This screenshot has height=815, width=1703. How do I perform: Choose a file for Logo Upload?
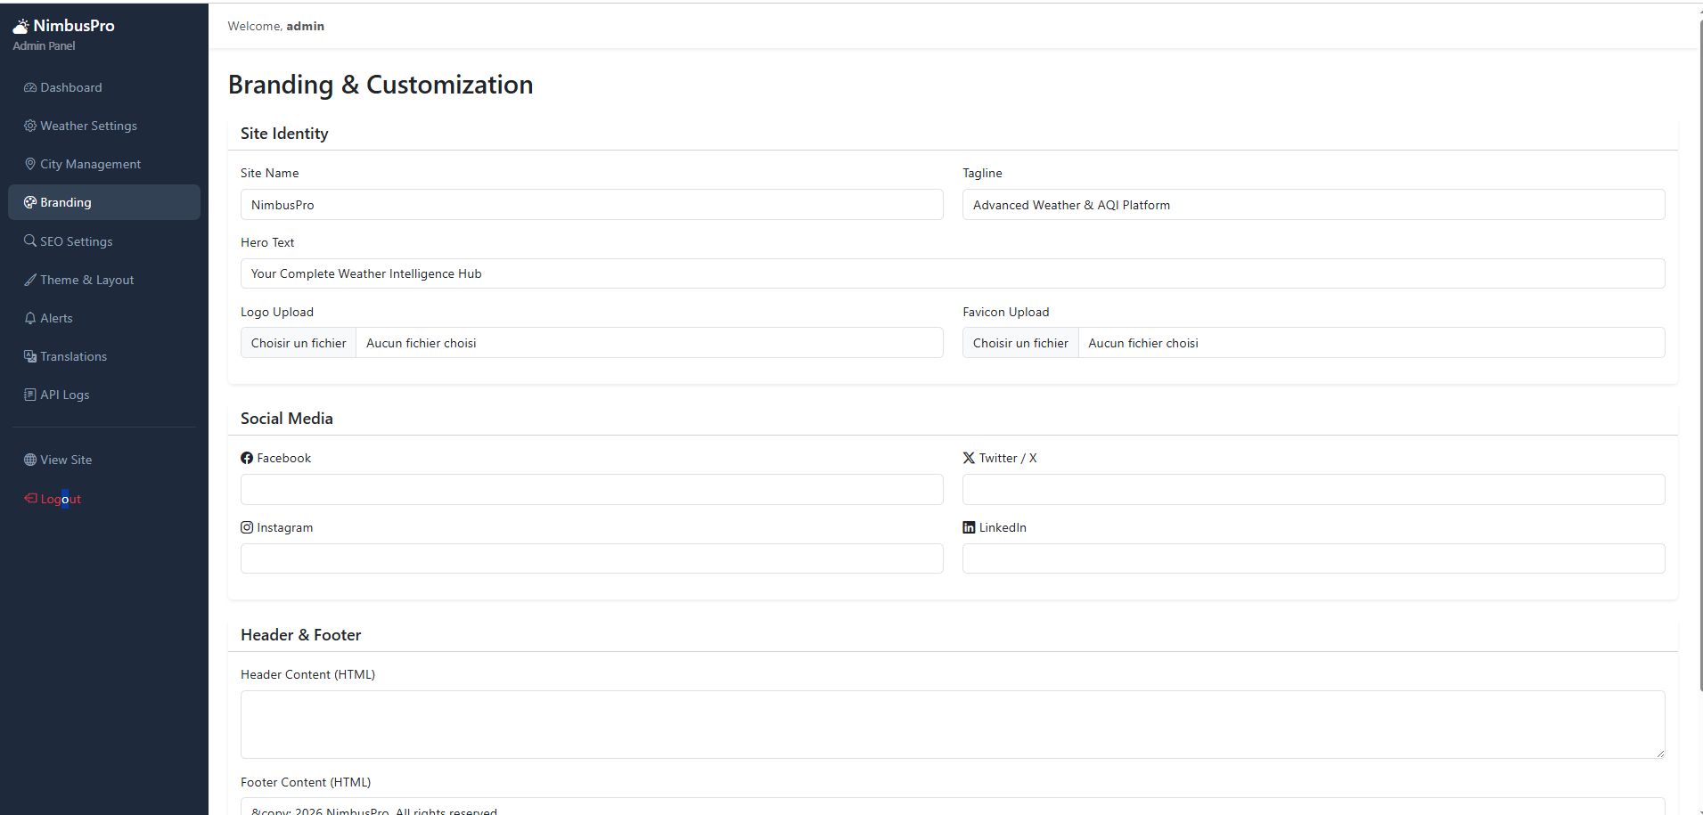pos(299,343)
